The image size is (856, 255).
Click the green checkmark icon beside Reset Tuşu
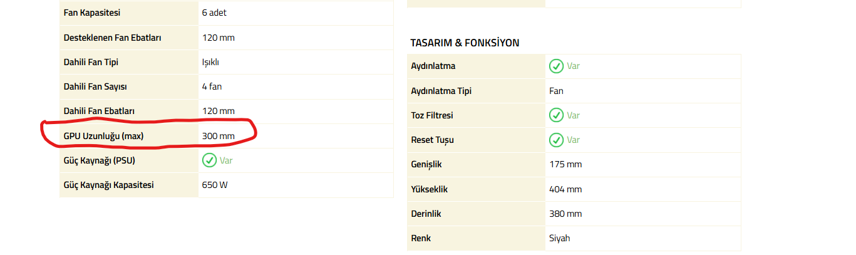555,140
